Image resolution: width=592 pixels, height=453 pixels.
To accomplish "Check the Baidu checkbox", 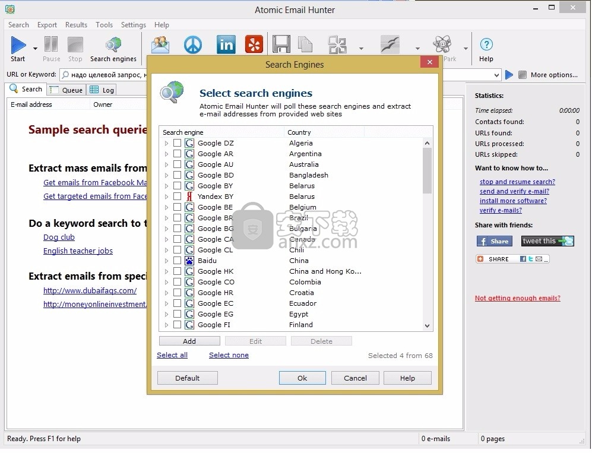I will tap(177, 260).
